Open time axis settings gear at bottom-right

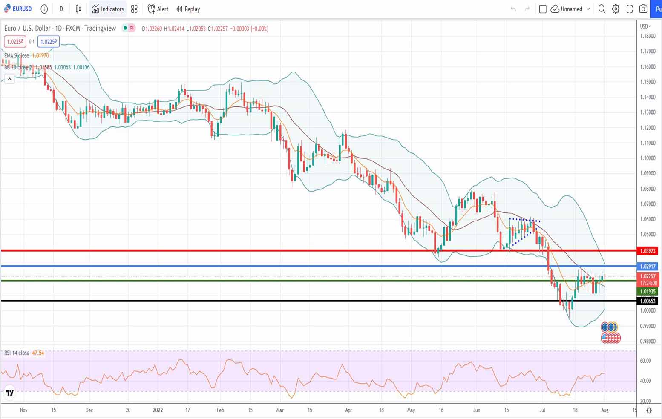pyautogui.click(x=649, y=410)
